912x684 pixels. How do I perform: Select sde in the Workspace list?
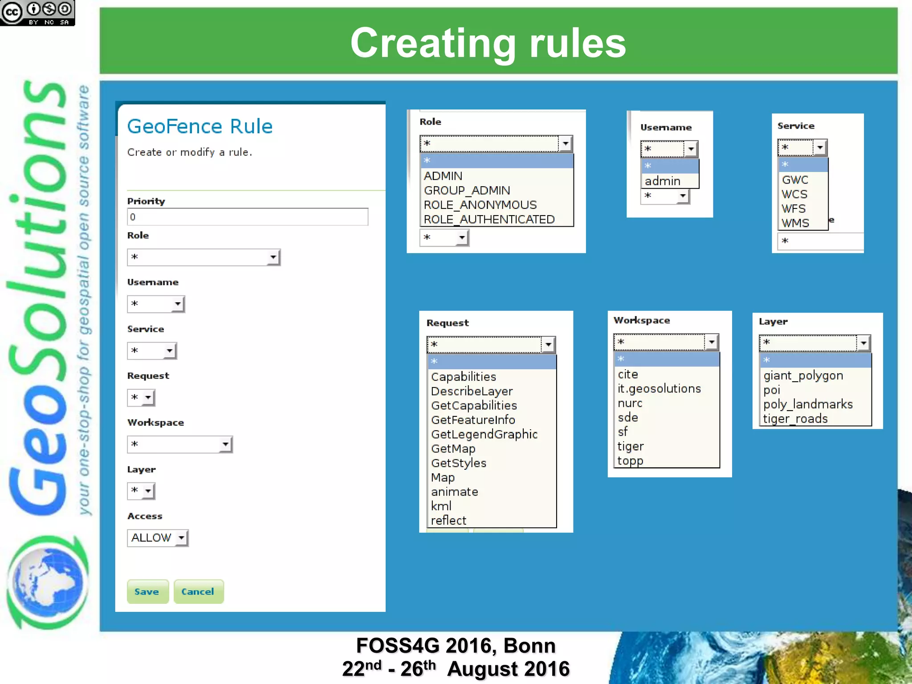click(667, 417)
